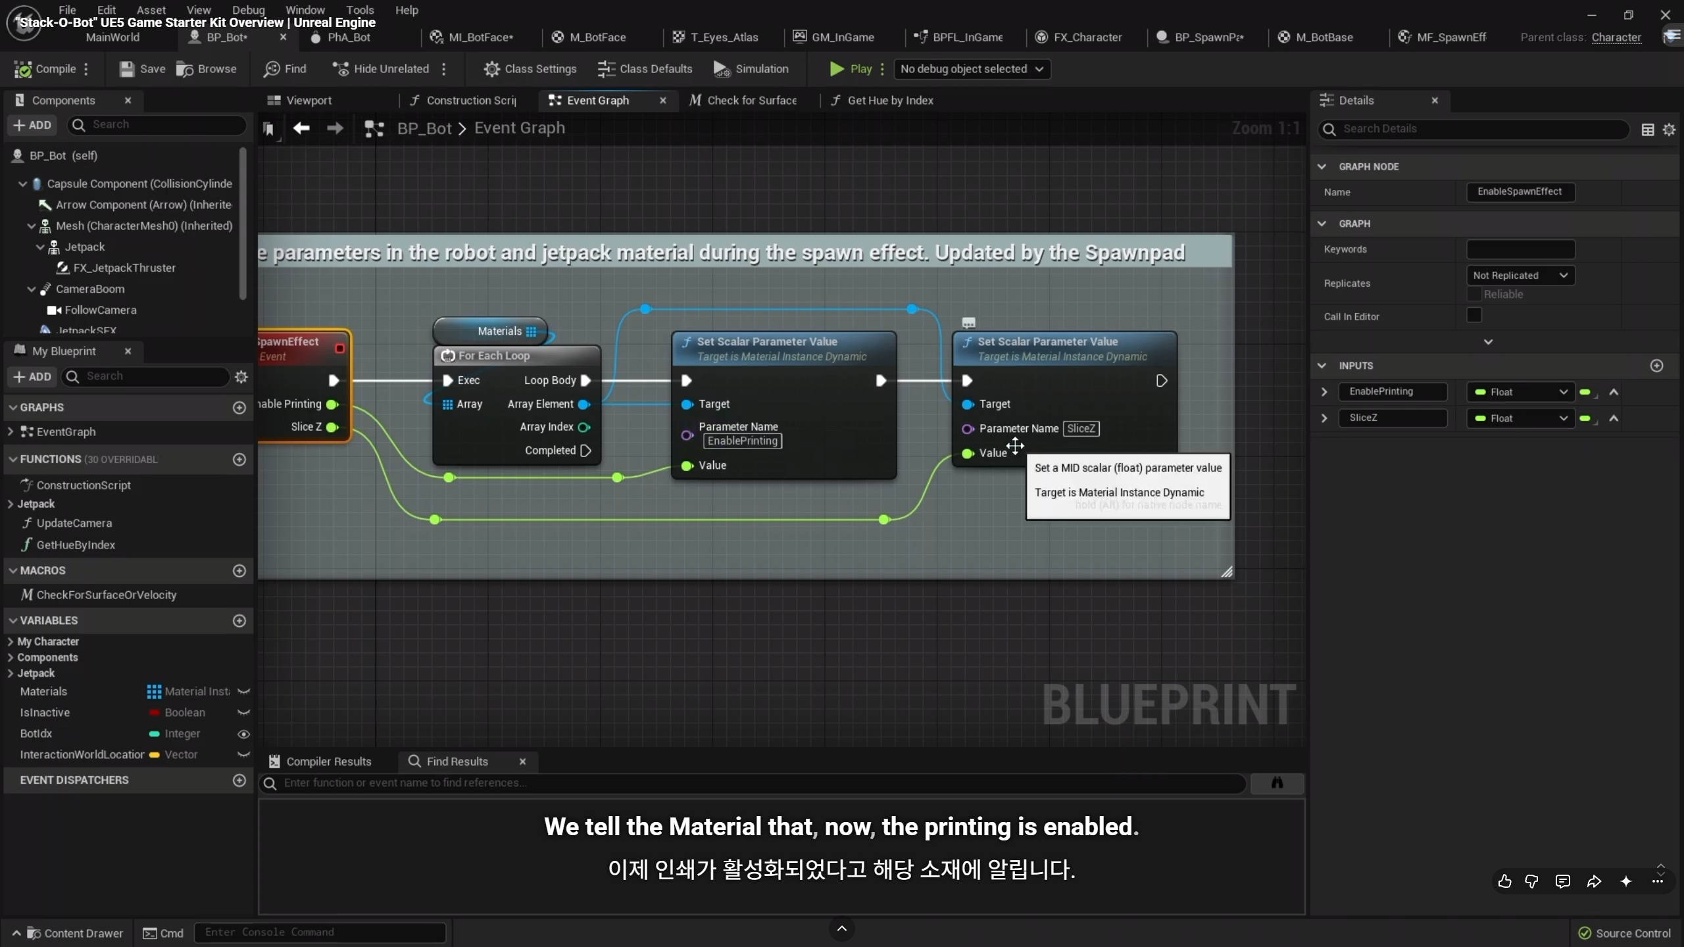The height and width of the screenshot is (947, 1684).
Task: Toggle InteractionWorldLocation visibility eye
Action: (x=243, y=755)
